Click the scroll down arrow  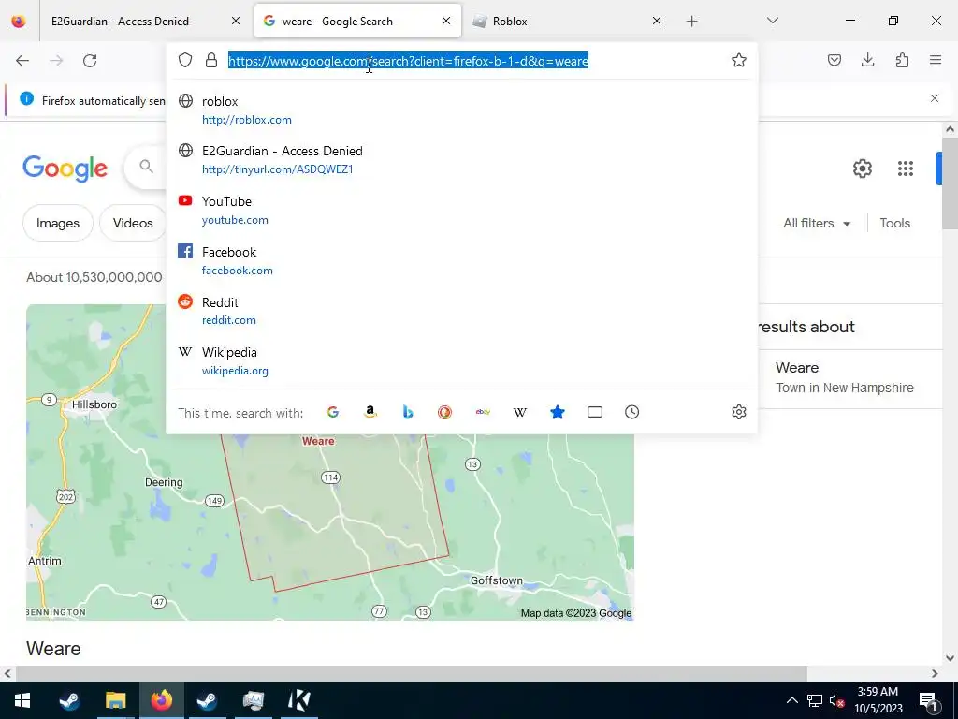point(950,658)
